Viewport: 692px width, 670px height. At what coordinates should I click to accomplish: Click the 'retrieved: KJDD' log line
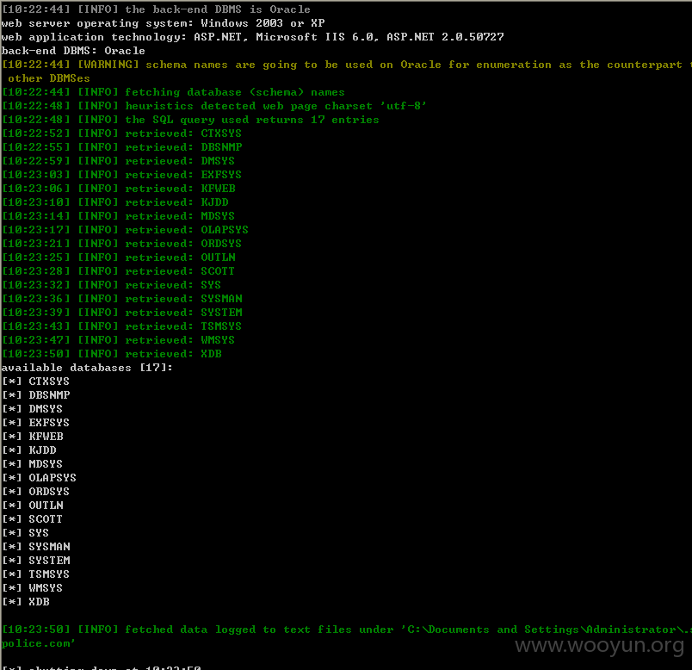pos(114,202)
